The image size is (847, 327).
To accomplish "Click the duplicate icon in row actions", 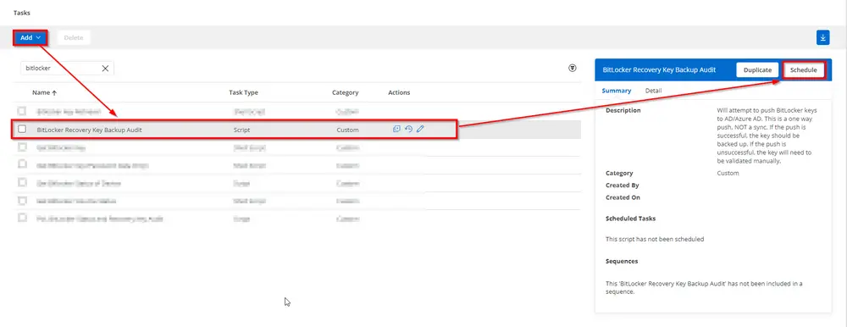I will pyautogui.click(x=396, y=129).
